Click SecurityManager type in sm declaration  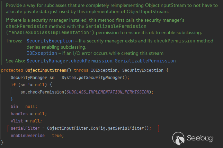pyautogui.click(x=29, y=78)
